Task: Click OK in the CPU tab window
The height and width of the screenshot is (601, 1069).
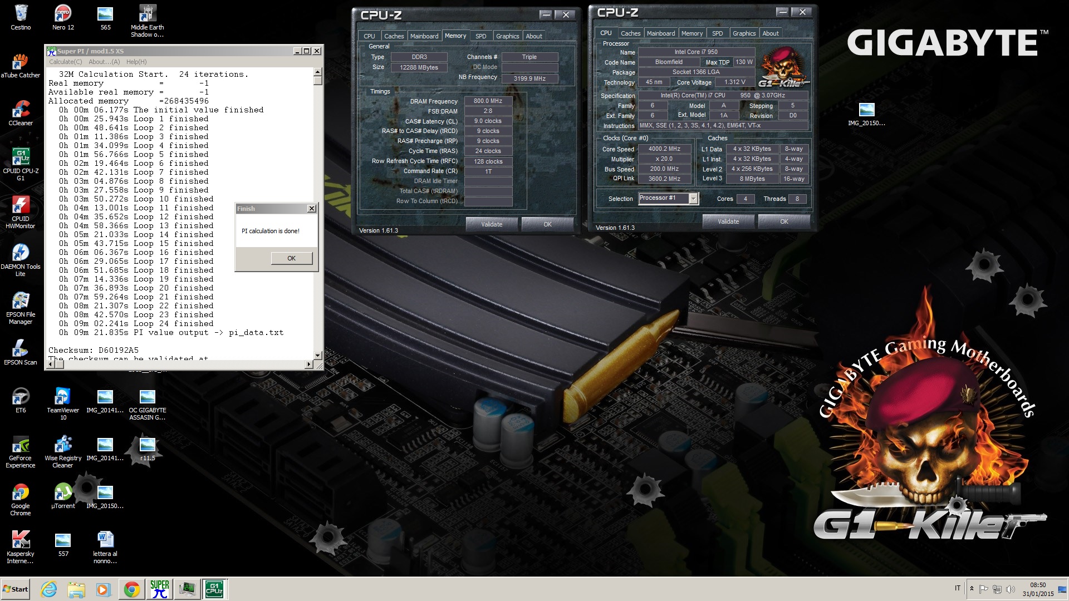Action: (x=784, y=221)
